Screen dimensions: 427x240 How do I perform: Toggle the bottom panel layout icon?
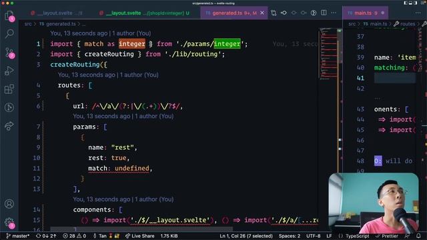coord(410,3)
